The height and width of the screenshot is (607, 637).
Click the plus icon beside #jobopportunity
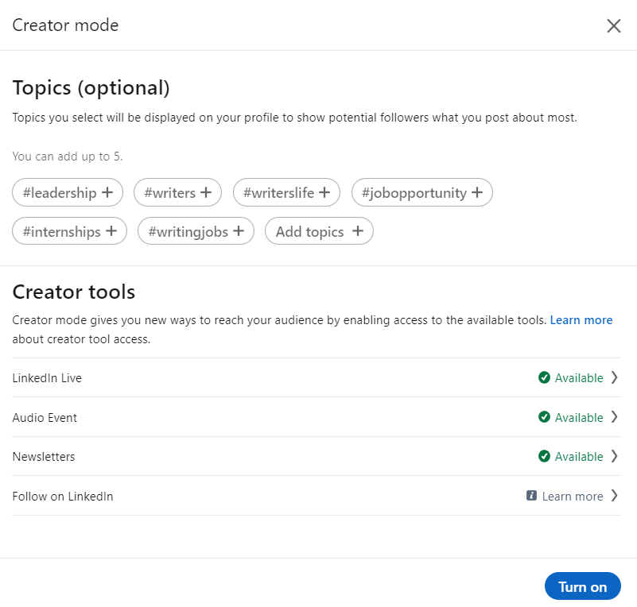tap(476, 192)
